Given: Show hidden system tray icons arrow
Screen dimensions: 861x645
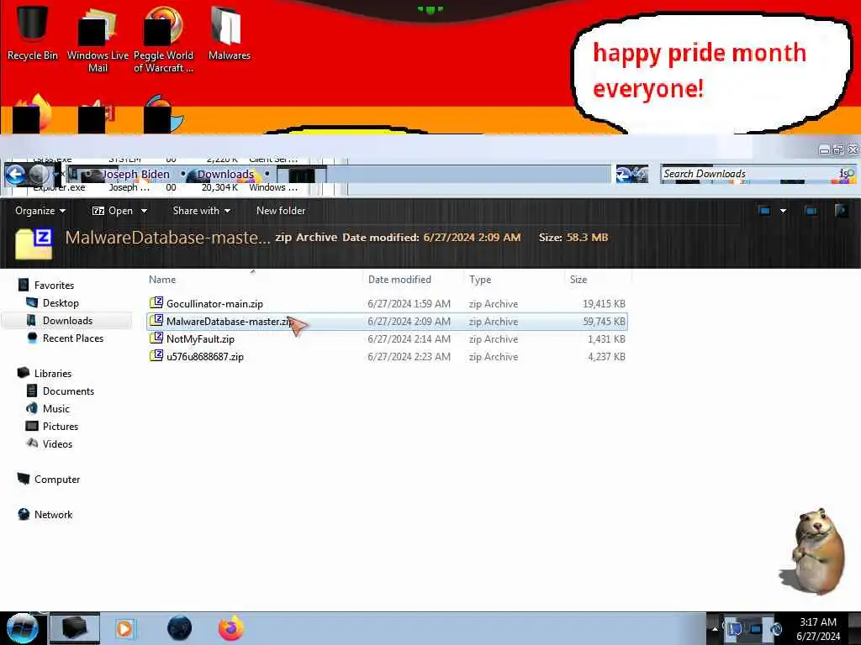Looking at the screenshot, I should [715, 629].
